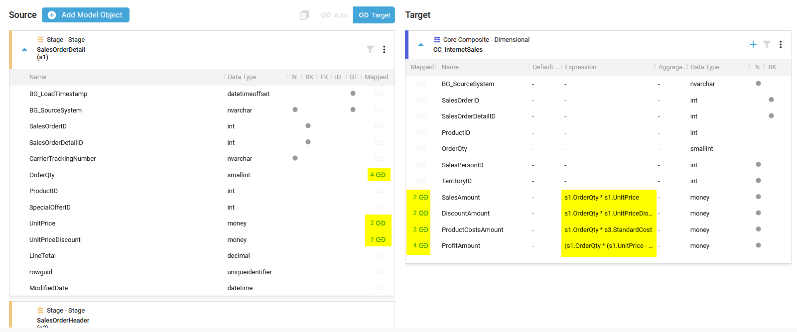Select the ProductCostsAmount expression cell
The height and width of the screenshot is (332, 797).
(608, 229)
